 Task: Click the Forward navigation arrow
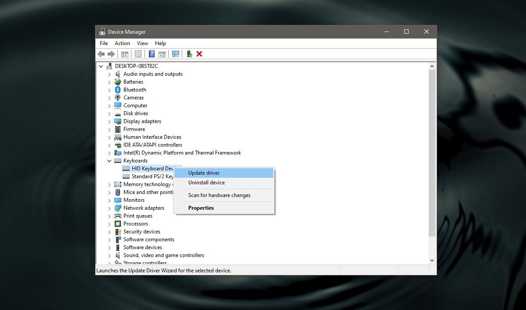pyautogui.click(x=110, y=53)
